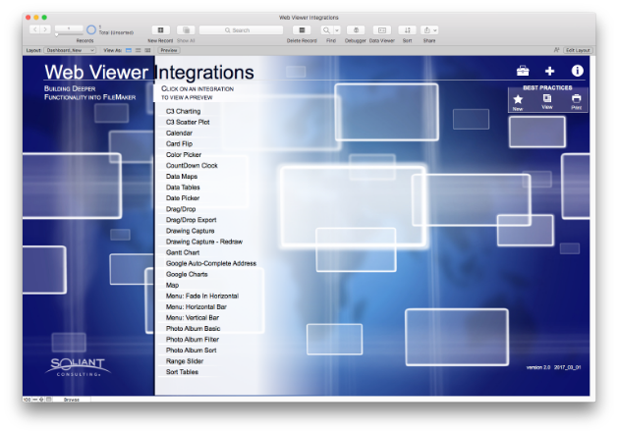Viewport: 618px width, 434px height.
Task: Click the Delete Record toolbar icon
Action: pos(302,30)
